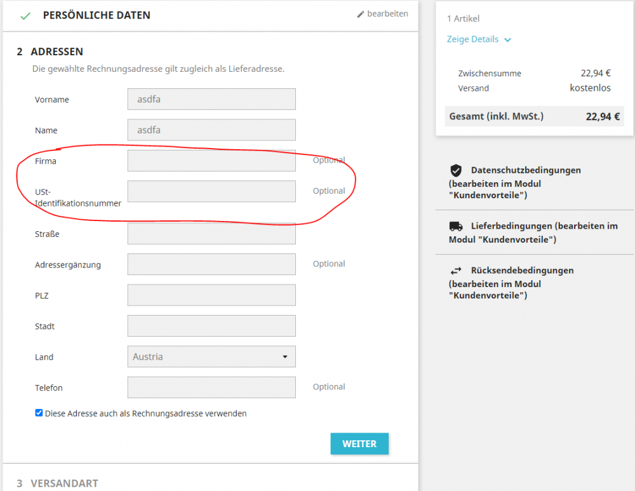Focus the USt-Identifikationsnummer field

point(211,191)
